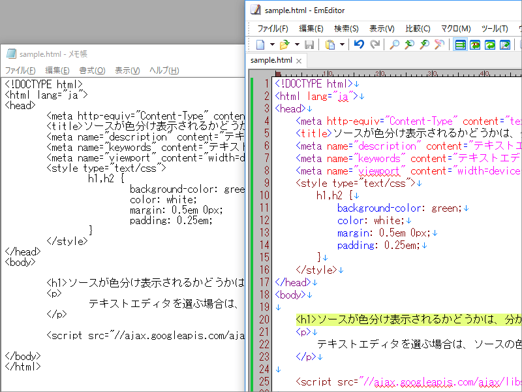Open the マクロ(M) menu in EmEditor
Viewport: 522px width, 392px height.
click(x=455, y=28)
